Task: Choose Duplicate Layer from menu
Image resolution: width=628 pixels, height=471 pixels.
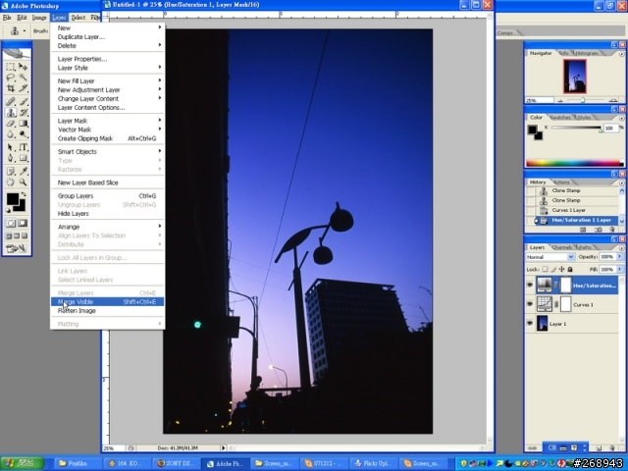Action: click(107, 37)
